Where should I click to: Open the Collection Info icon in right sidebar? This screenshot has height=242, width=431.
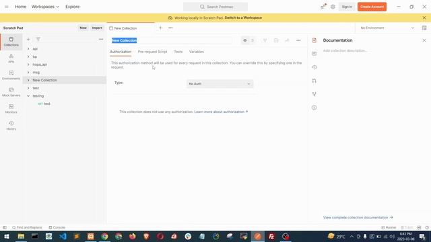coord(314,108)
